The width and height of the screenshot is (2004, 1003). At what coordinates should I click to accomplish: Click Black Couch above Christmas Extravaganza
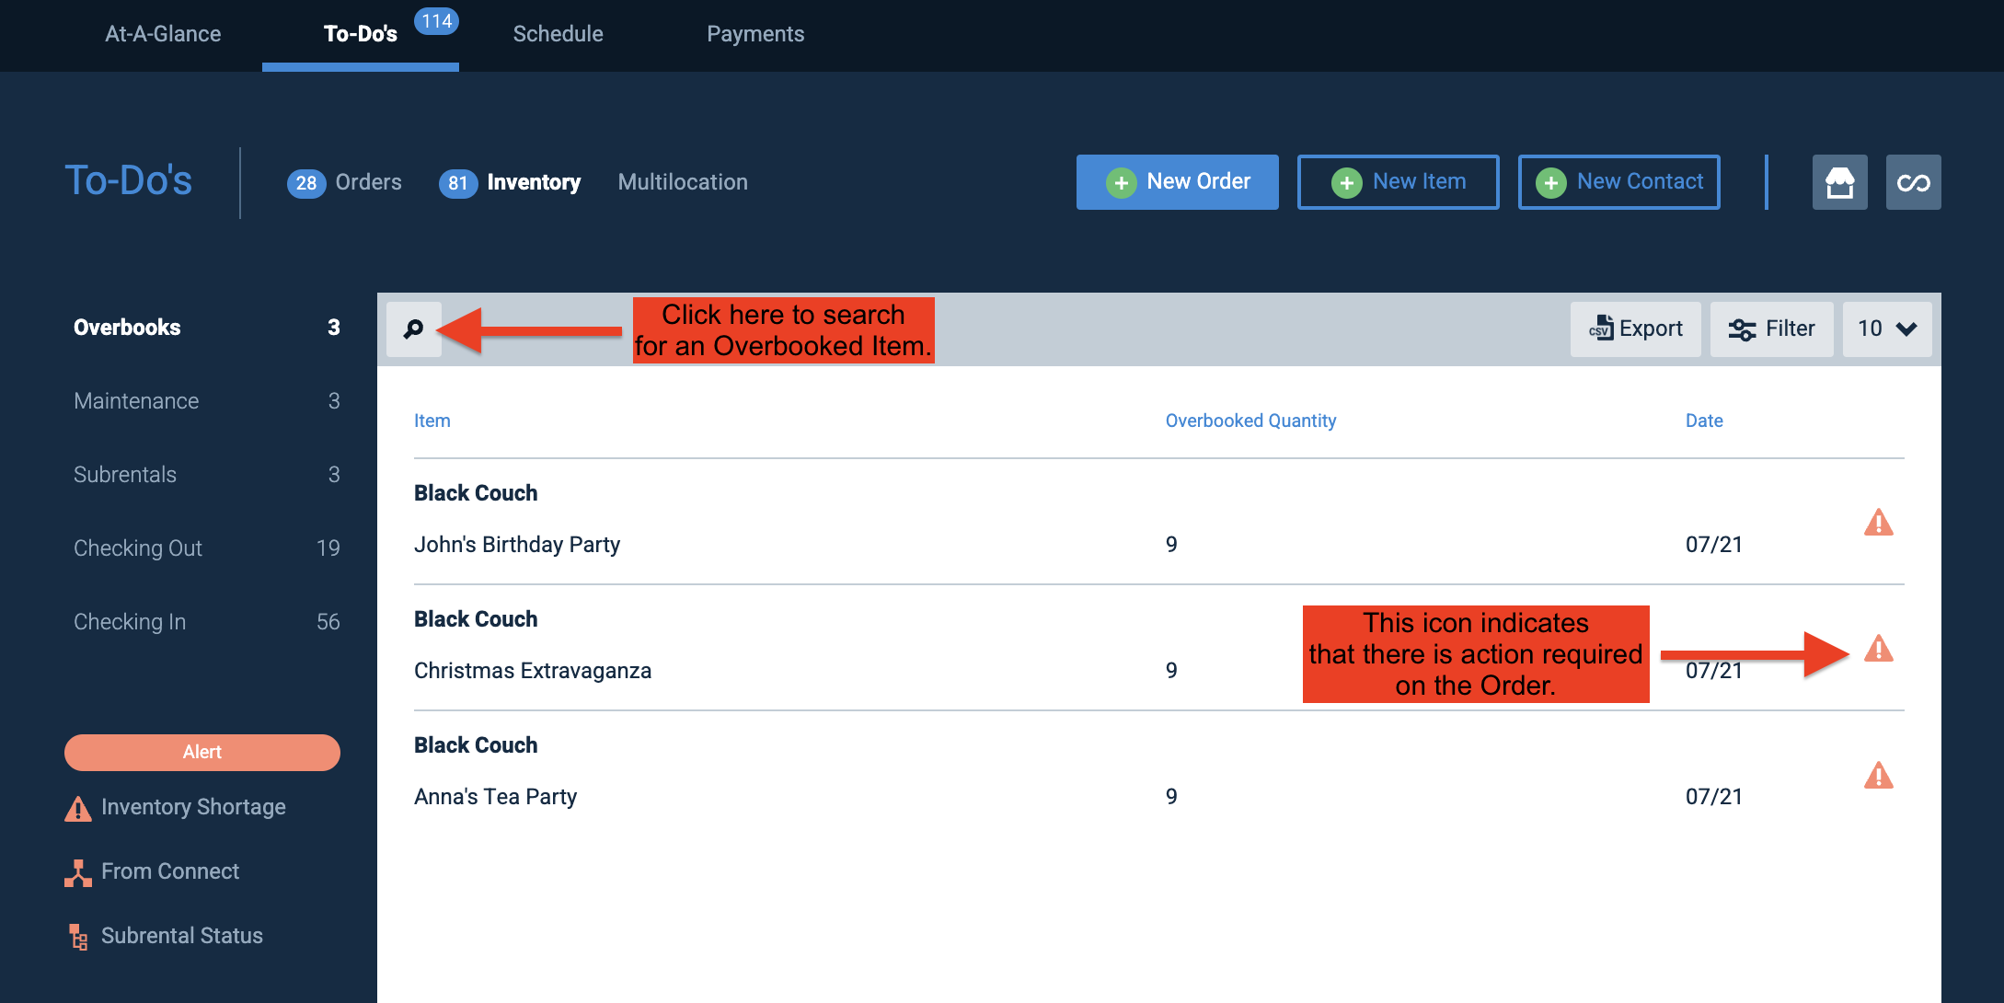click(476, 619)
